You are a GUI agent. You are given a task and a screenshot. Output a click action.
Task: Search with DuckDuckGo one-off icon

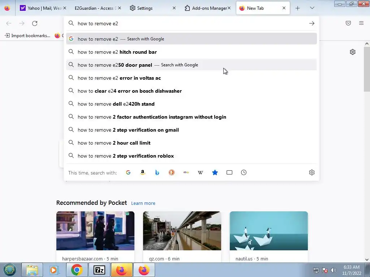(172, 172)
